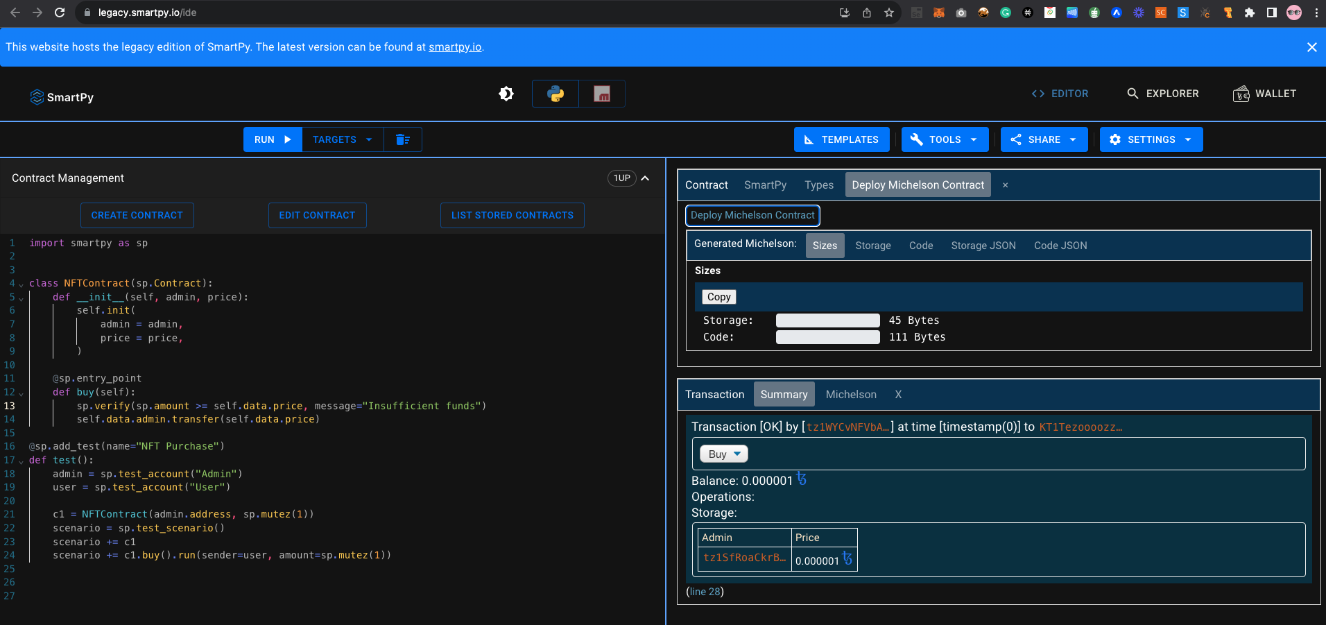Open the Templates list
Screen dimensions: 1326x625
841,139
